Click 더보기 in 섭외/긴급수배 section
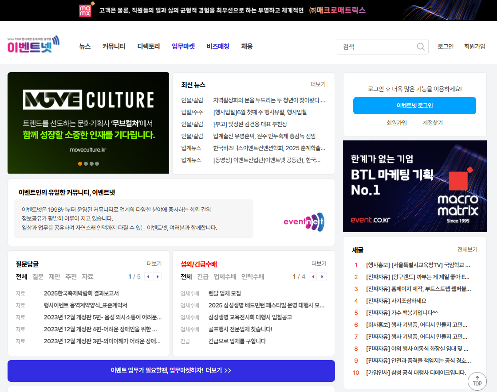This screenshot has width=497, height=392. click(319, 264)
